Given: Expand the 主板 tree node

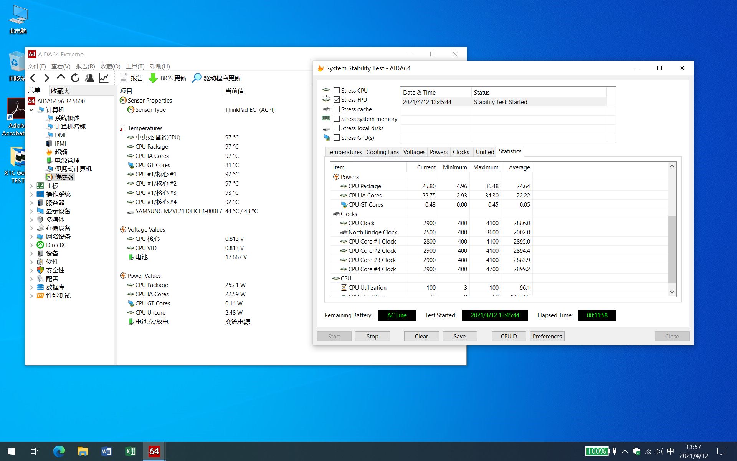Looking at the screenshot, I should (x=31, y=186).
